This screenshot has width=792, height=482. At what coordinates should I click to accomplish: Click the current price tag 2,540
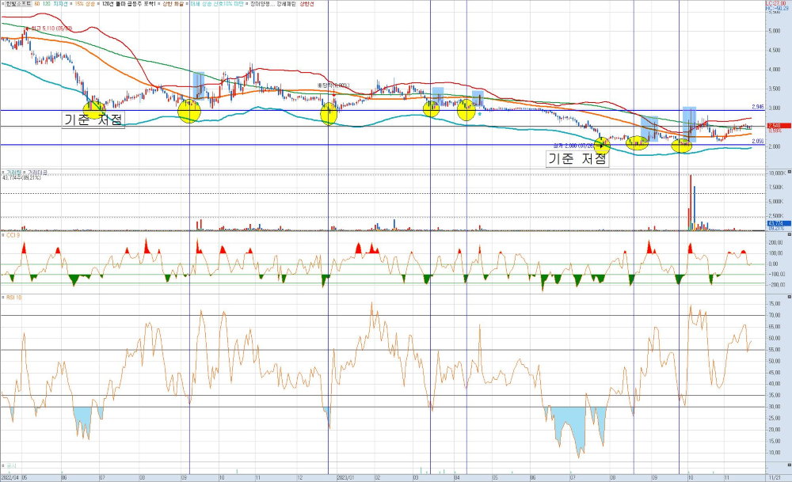pos(779,126)
